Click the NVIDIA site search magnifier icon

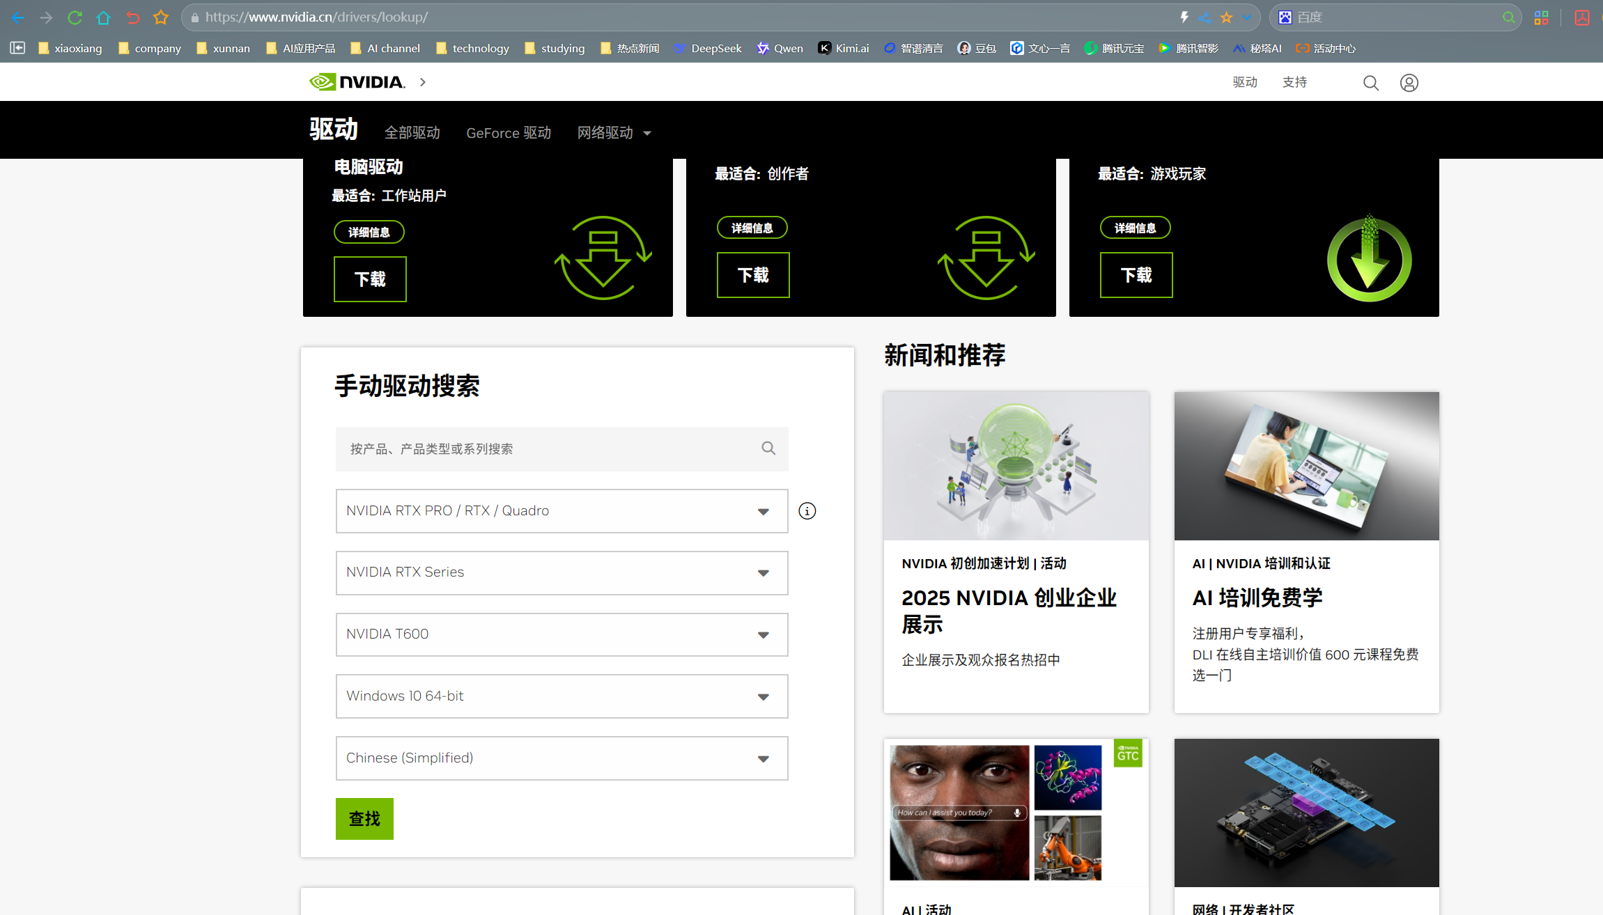click(1370, 83)
